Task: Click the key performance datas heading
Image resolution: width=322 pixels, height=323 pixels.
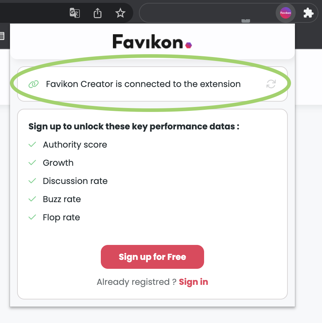Action: coord(134,126)
